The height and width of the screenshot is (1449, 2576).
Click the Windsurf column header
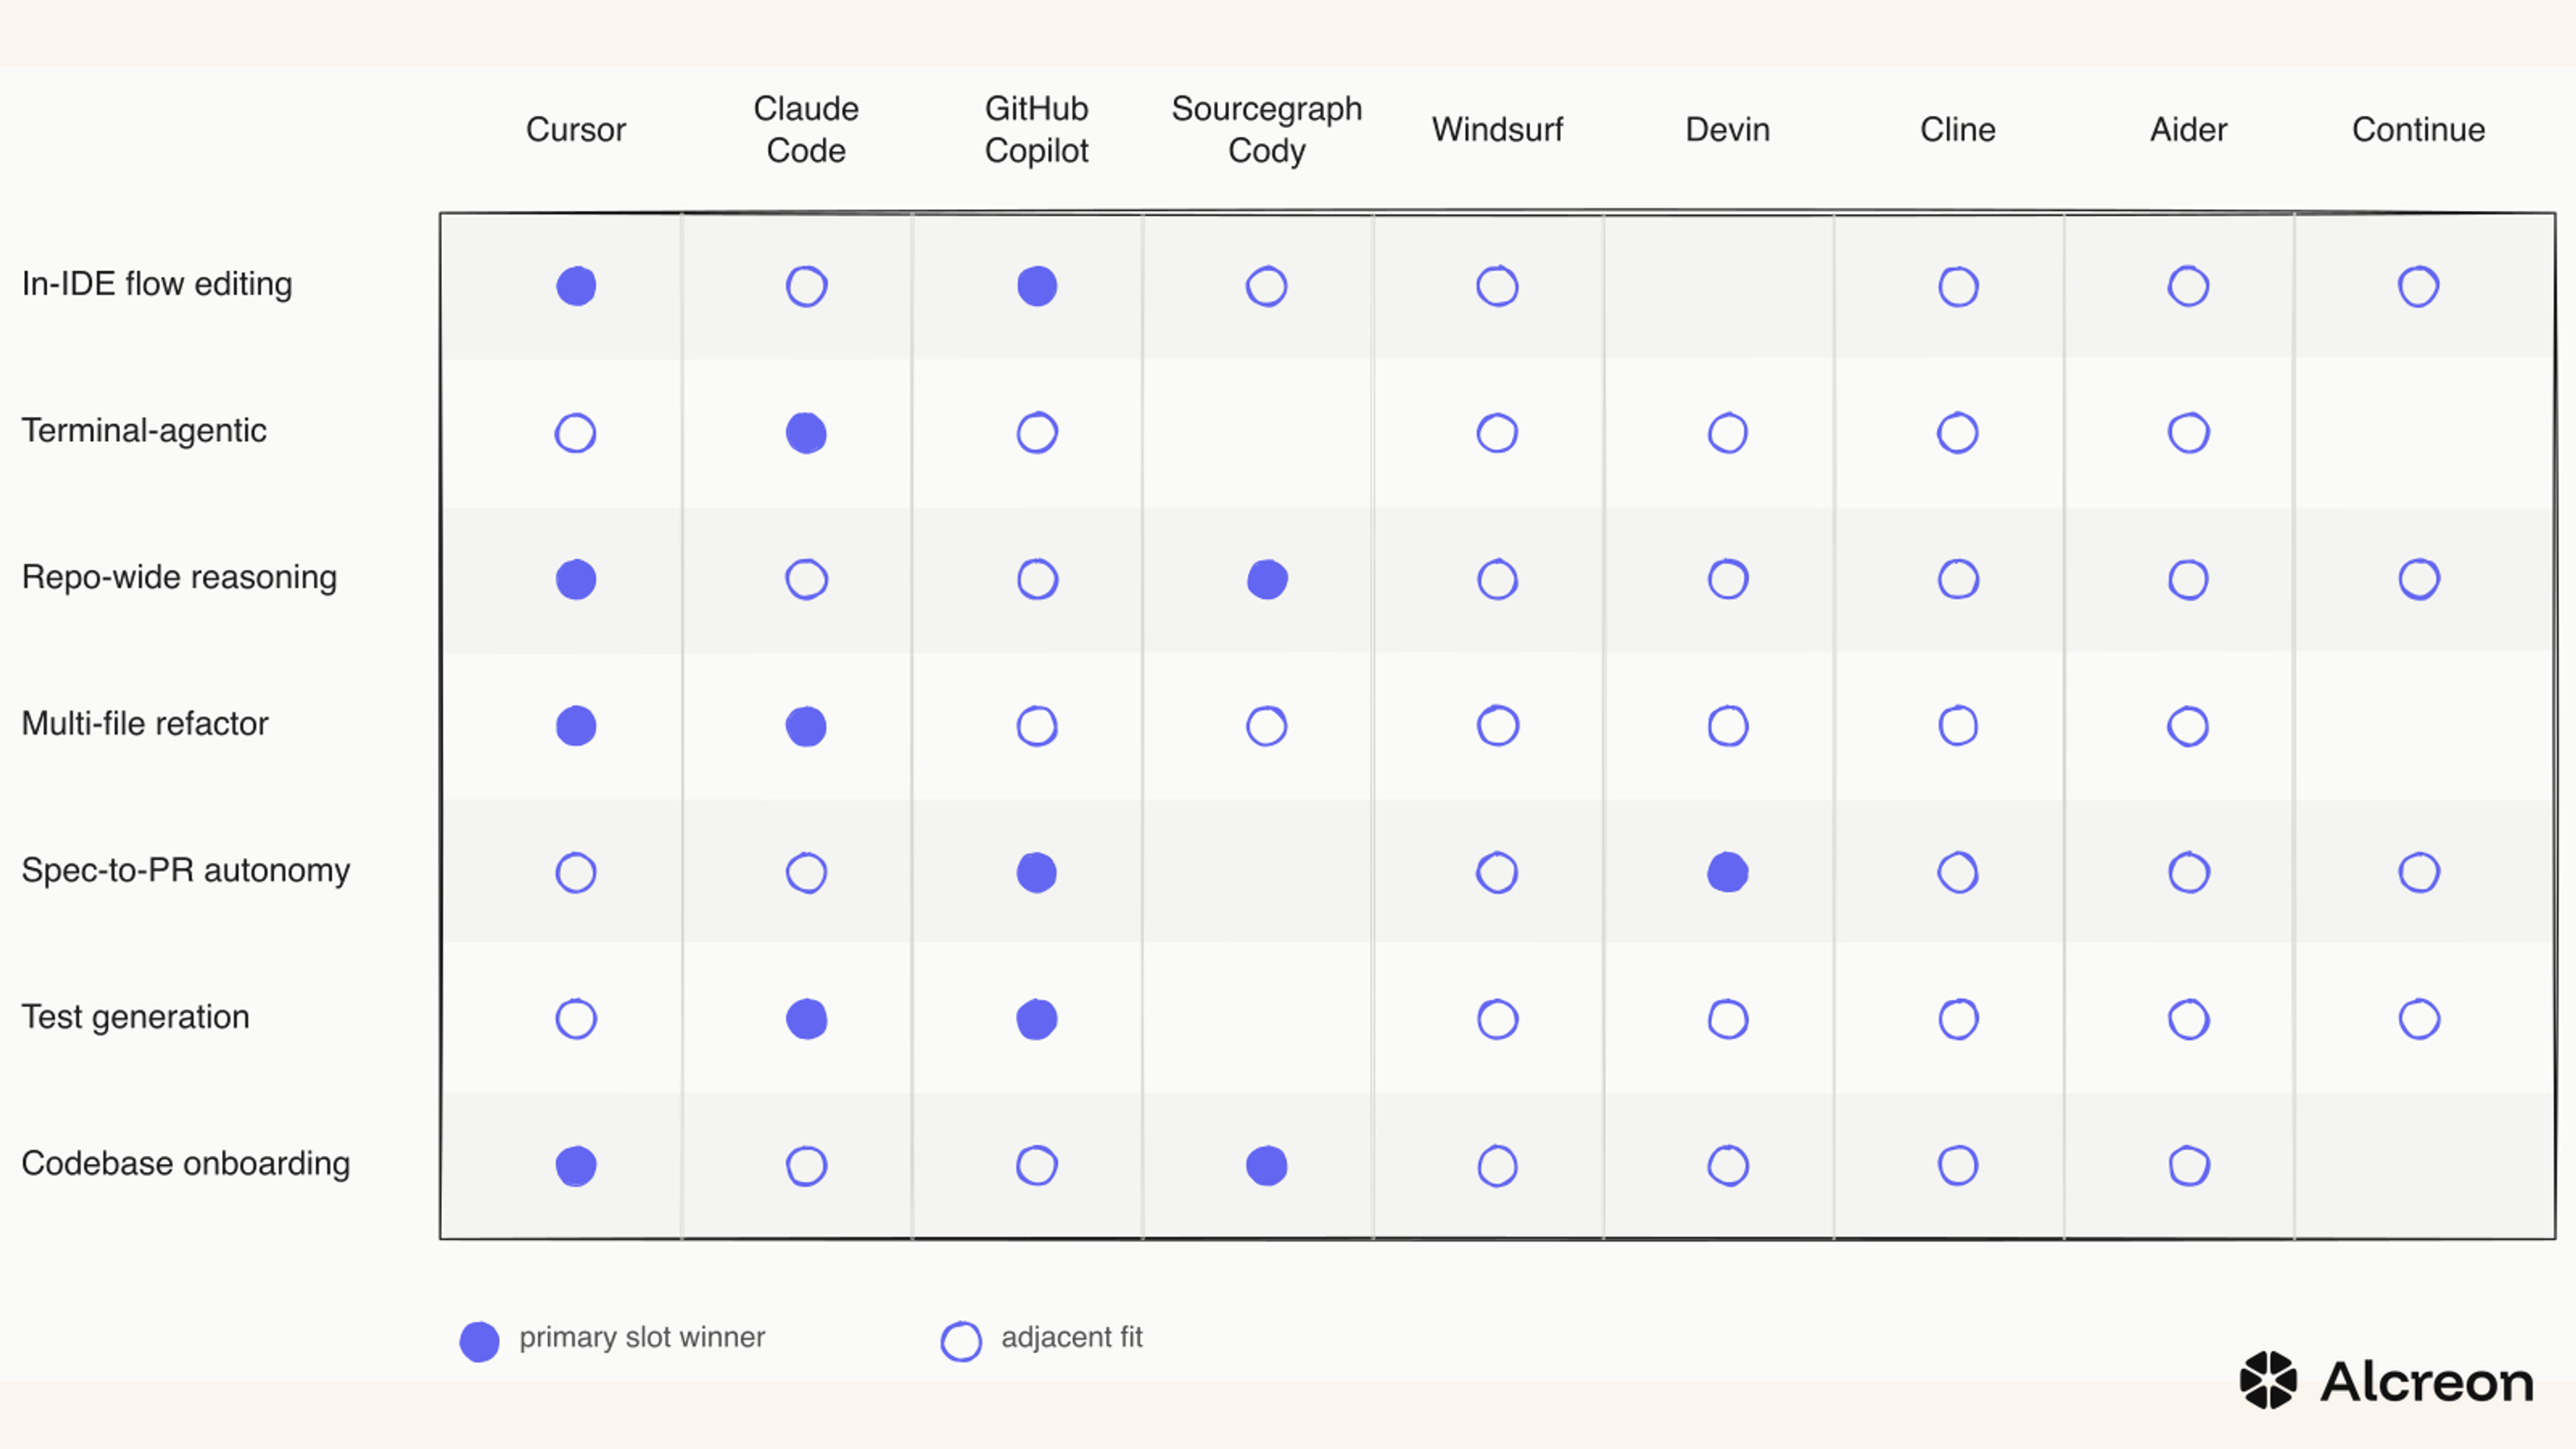point(1497,129)
